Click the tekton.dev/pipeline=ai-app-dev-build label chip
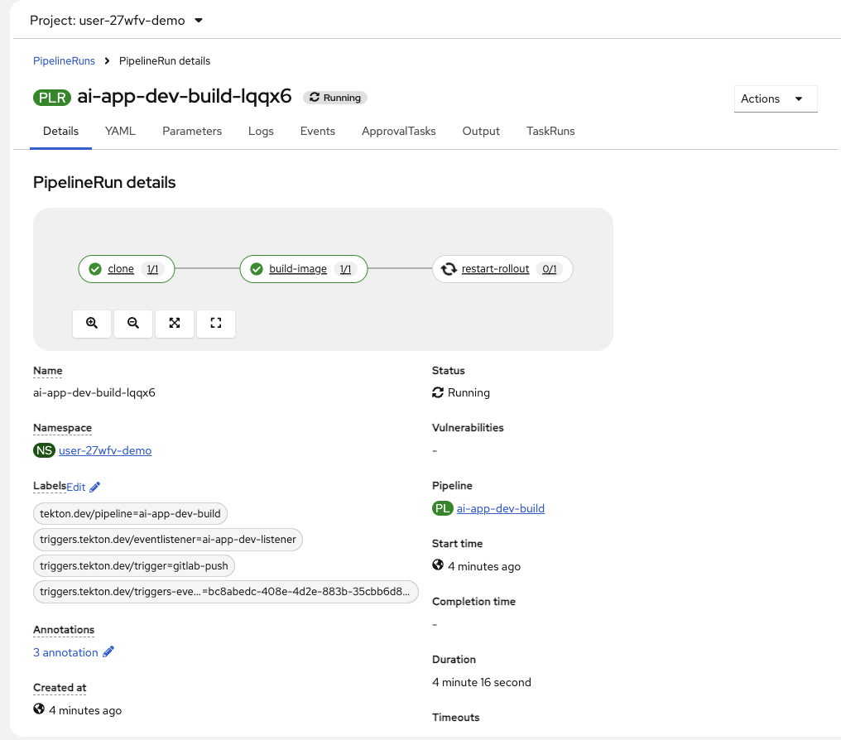The image size is (841, 740). tap(130, 513)
